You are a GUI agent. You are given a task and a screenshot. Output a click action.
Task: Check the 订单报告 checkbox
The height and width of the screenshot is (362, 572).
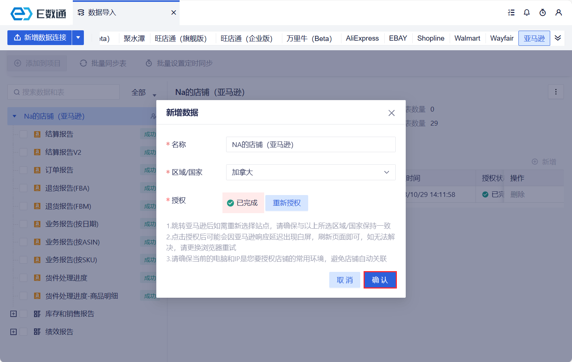23,170
